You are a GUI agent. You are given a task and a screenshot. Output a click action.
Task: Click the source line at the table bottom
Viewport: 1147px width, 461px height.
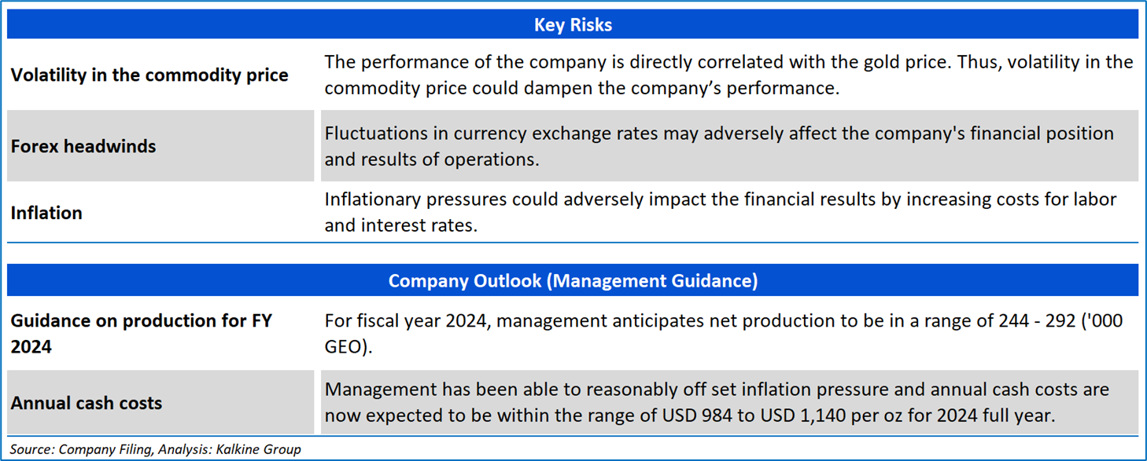coord(155,450)
